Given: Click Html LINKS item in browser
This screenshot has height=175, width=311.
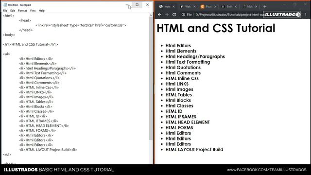Looking at the screenshot, I should 177,84.
